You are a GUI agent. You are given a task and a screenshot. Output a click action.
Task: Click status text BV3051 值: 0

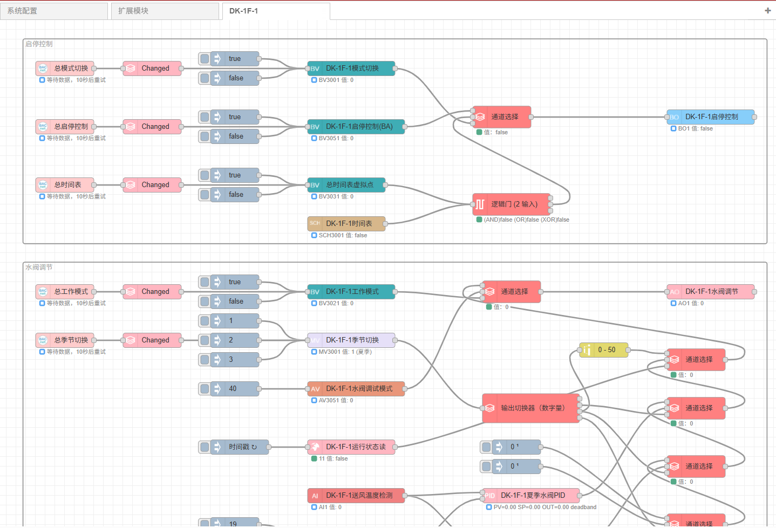[336, 139]
